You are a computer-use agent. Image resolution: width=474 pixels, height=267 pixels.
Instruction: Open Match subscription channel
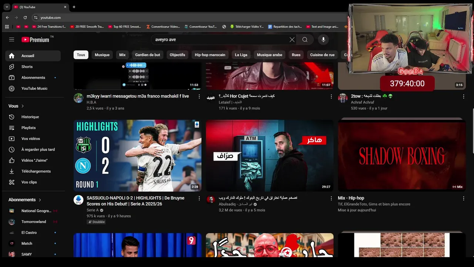point(33,244)
